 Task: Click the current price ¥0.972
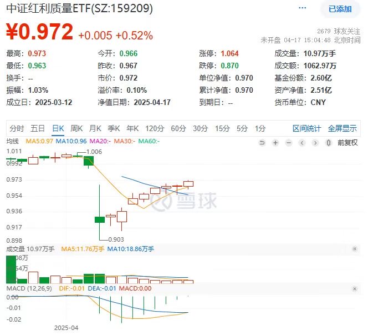[39, 32]
